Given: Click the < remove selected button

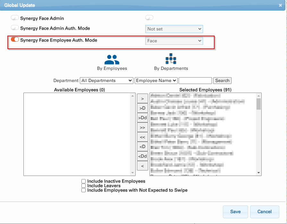Looking at the screenshot, I should 142,166.
